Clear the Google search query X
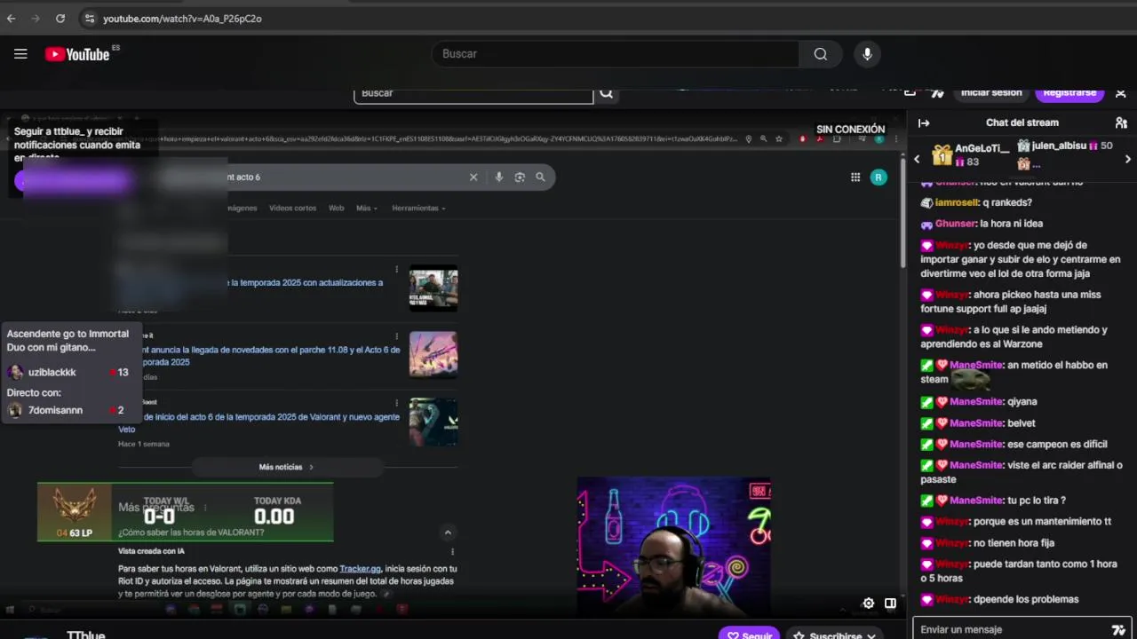The width and height of the screenshot is (1137, 639). [473, 177]
